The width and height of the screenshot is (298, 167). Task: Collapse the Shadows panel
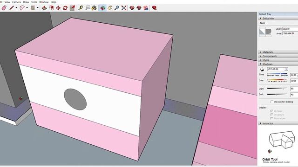point(261,64)
